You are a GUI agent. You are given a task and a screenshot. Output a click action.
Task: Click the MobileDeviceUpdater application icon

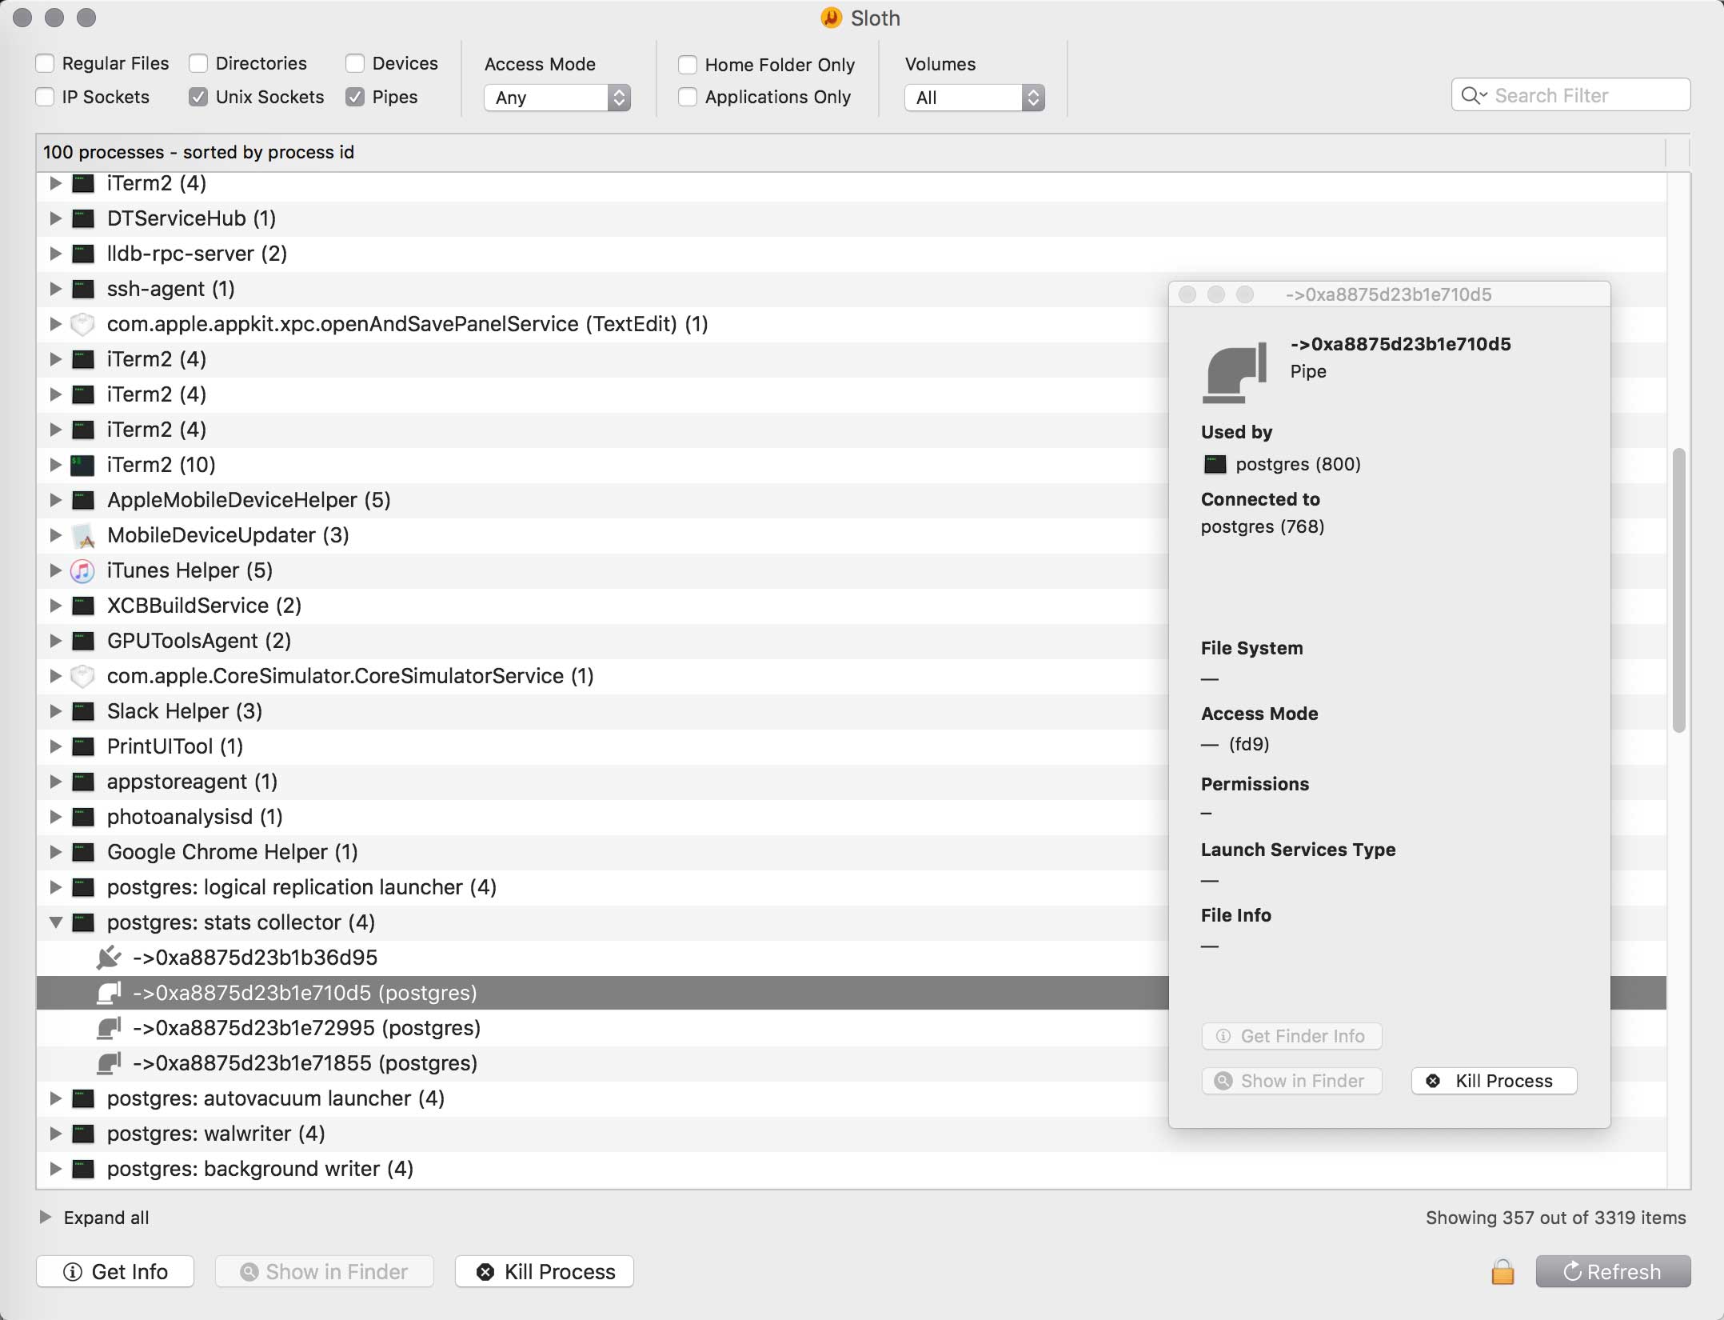(x=82, y=535)
